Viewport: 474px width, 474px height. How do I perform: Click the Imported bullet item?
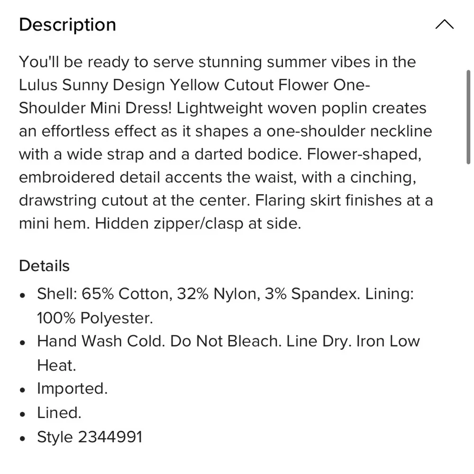(72, 388)
